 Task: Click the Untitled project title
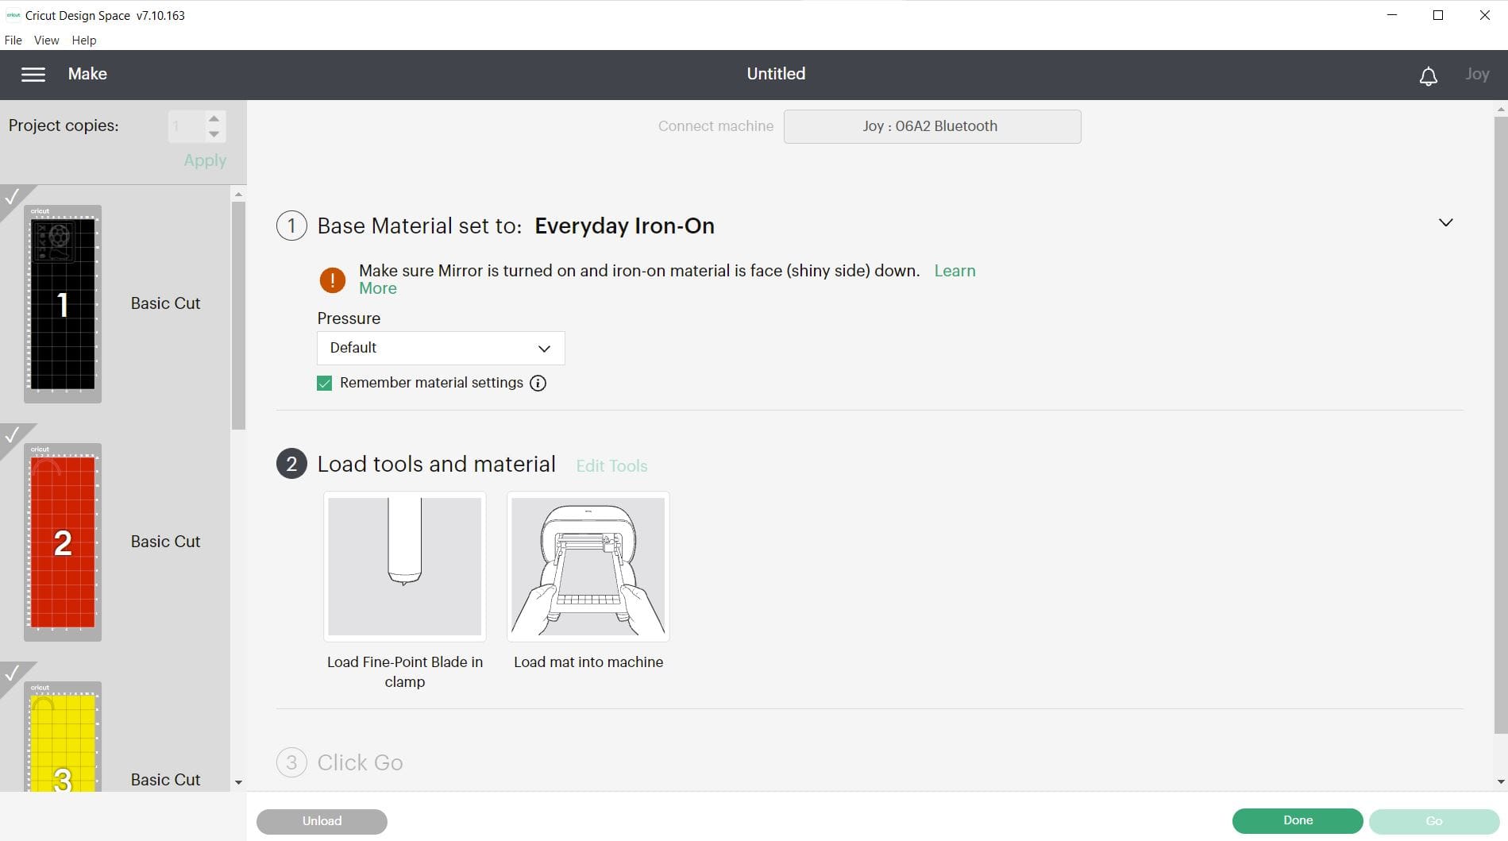776,74
